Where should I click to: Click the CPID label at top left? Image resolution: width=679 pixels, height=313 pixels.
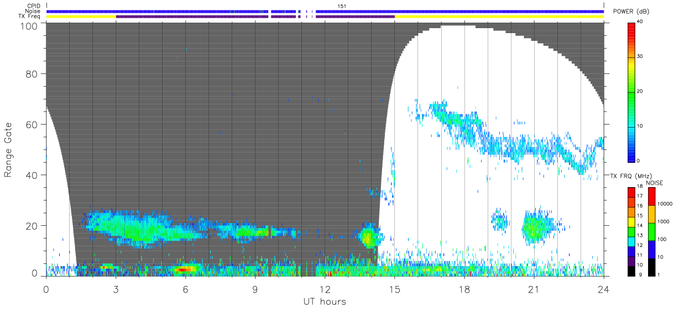click(34, 6)
